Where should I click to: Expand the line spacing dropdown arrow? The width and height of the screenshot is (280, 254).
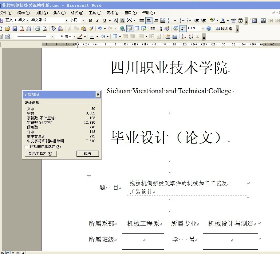175,21
